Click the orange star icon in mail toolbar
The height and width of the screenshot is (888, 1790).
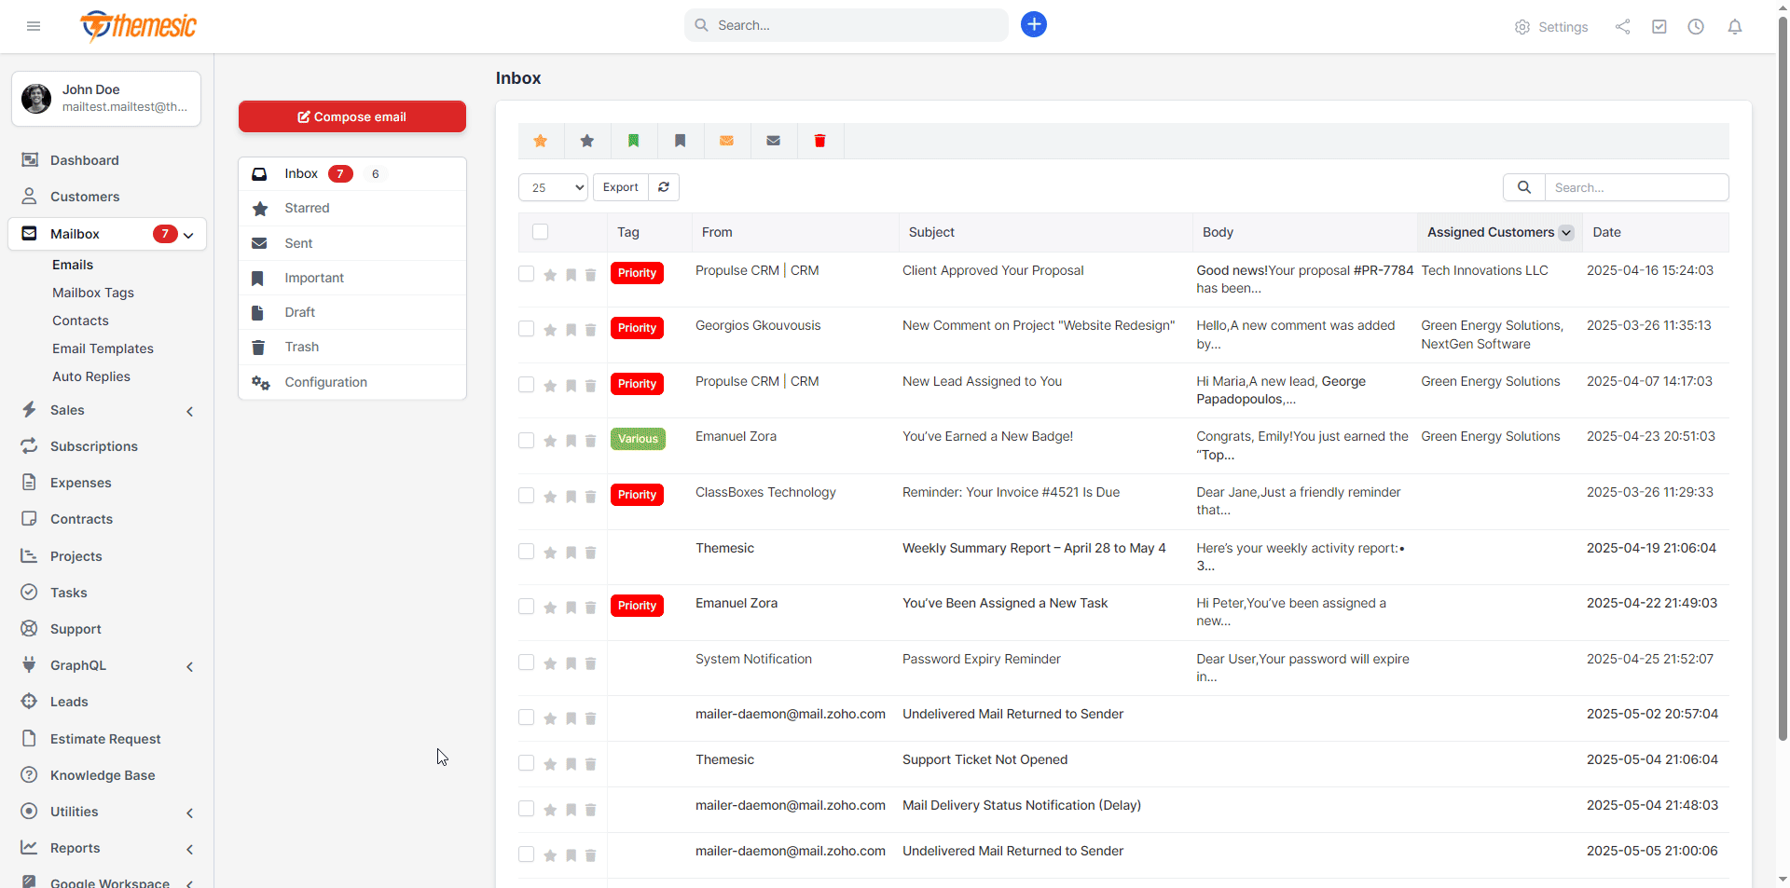point(541,141)
